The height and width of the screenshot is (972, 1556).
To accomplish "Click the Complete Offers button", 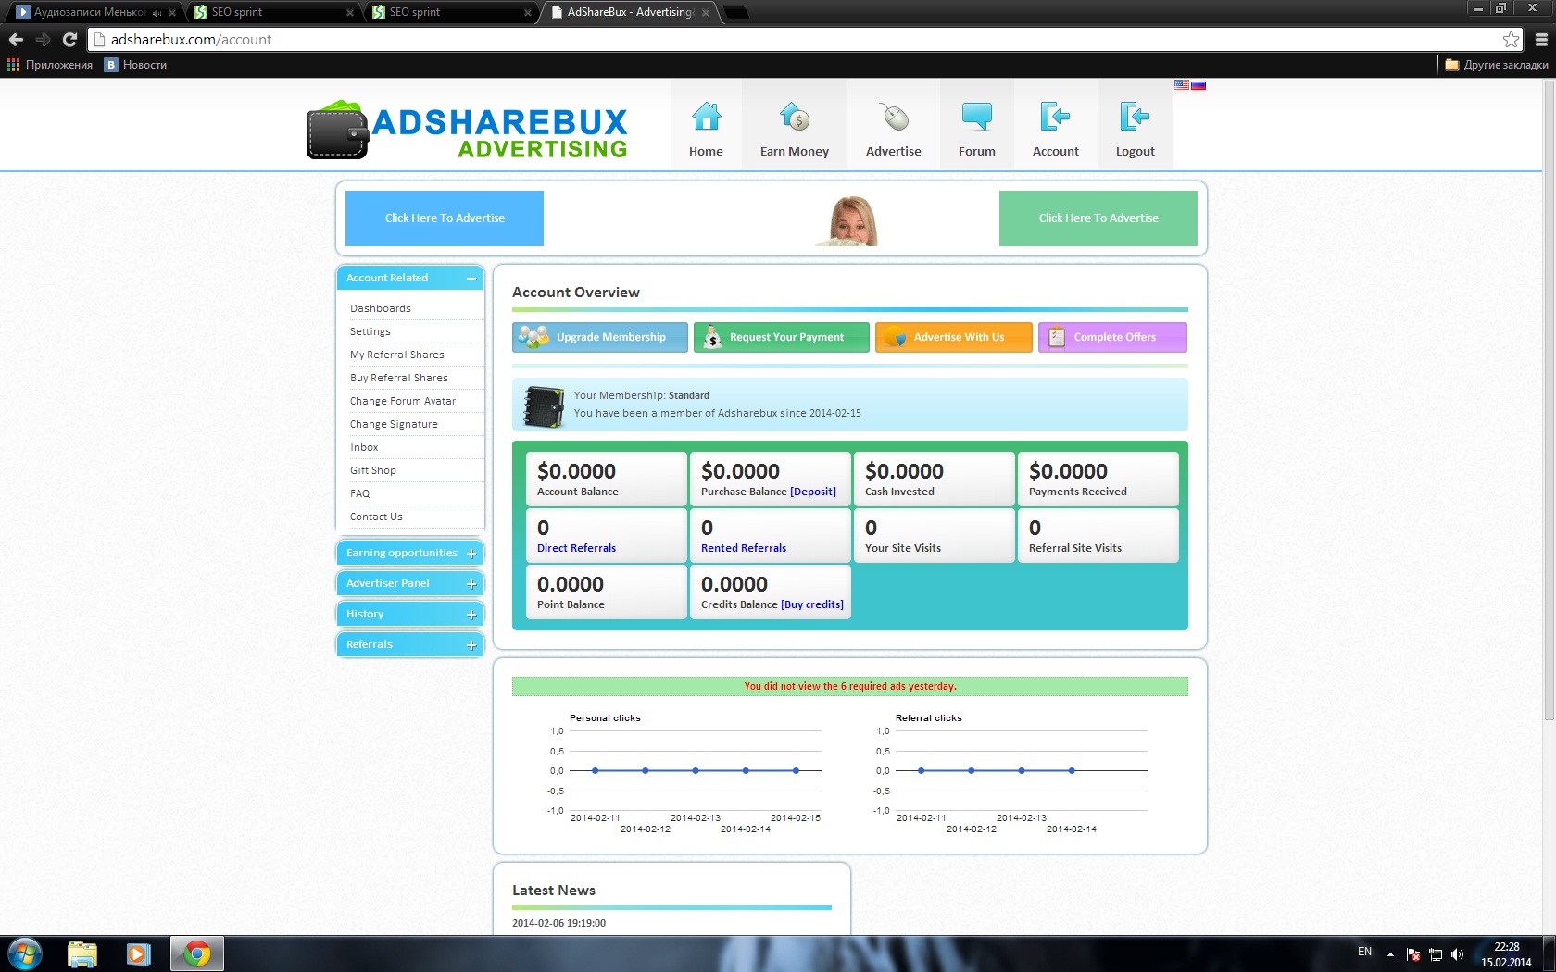I will 1112,337.
